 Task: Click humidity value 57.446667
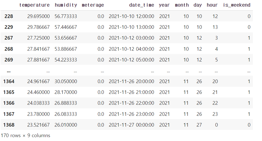[x=66, y=27]
